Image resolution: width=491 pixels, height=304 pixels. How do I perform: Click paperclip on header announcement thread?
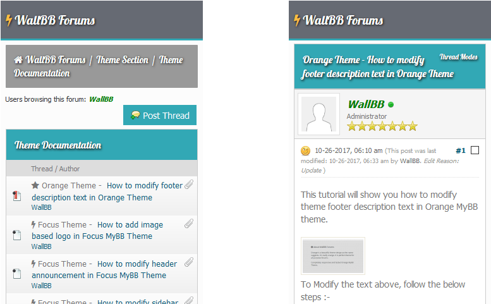pos(189,262)
